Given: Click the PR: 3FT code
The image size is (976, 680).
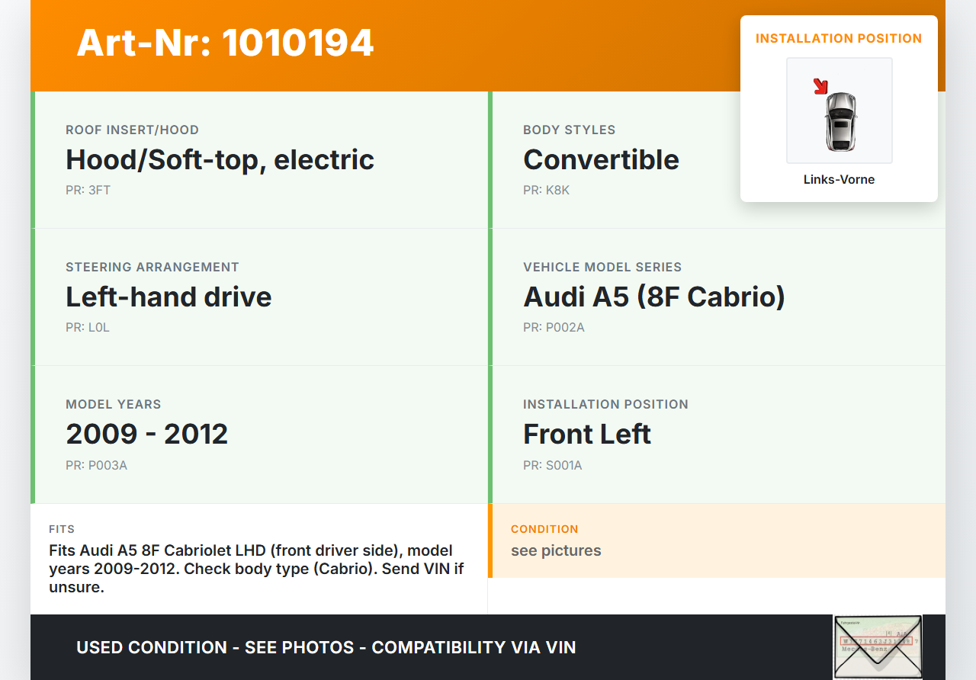Looking at the screenshot, I should 88,191.
